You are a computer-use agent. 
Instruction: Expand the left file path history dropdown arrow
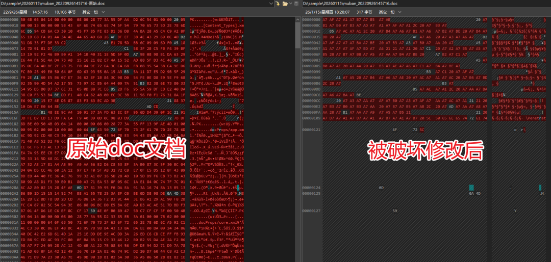[272, 4]
